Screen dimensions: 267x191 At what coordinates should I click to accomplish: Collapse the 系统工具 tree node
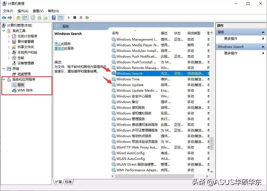coord(4,31)
